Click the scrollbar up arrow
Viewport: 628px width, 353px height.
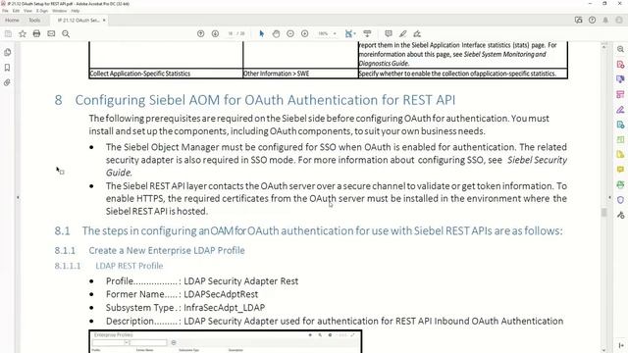coord(604,47)
